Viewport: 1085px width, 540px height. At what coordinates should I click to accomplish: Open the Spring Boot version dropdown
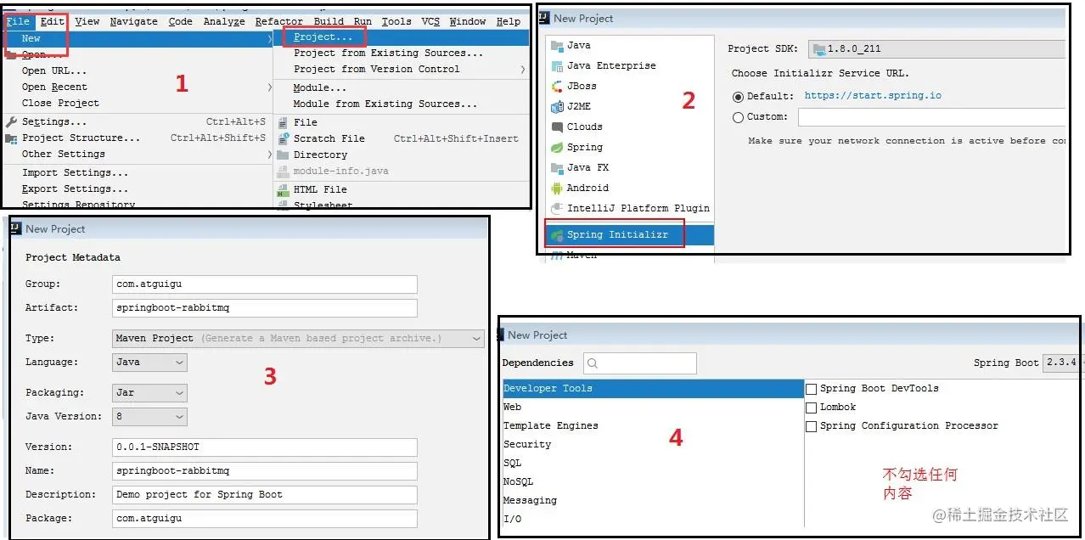1062,363
